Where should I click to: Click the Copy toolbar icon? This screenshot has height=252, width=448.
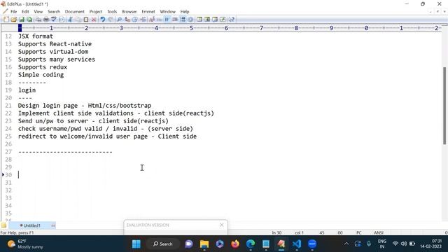pos(78,20)
